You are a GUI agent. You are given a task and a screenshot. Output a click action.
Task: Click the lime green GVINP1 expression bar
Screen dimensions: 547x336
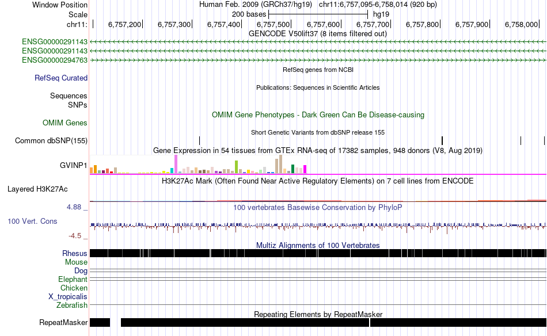(x=236, y=167)
